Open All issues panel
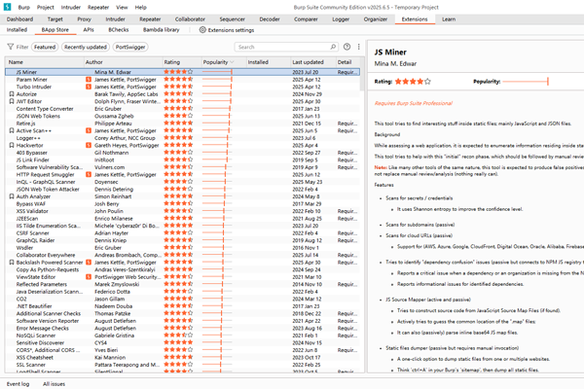Viewport: 584px width, 389px height. pos(54,384)
